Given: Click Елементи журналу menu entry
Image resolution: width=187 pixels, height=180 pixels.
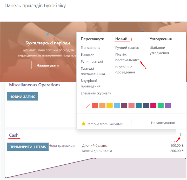Looking at the screenshot, I should (96, 93).
